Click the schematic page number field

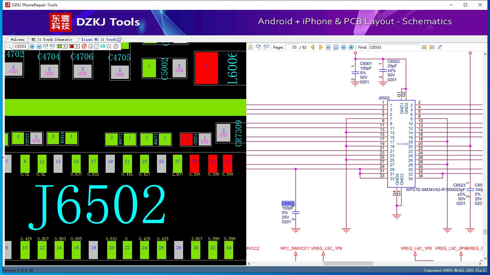pos(292,47)
